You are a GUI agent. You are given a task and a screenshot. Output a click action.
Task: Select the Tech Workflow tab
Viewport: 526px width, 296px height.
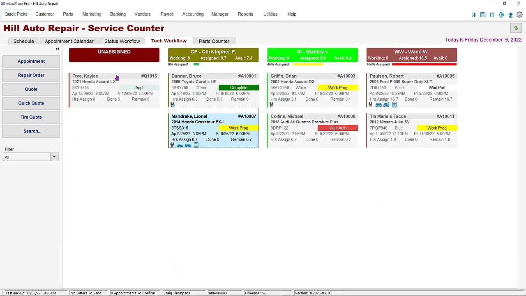click(168, 41)
